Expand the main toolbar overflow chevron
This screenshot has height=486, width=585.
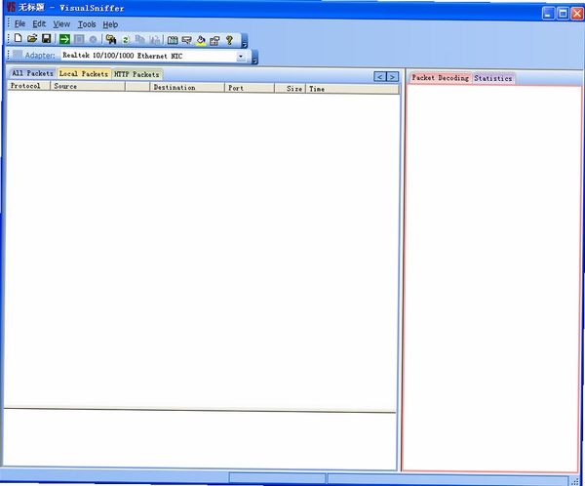245,41
